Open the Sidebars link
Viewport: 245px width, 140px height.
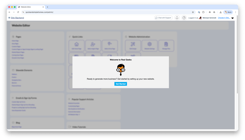coord(14,74)
